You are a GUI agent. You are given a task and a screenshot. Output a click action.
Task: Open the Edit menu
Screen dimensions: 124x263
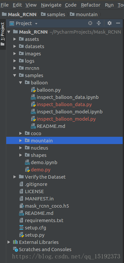point(17,5)
